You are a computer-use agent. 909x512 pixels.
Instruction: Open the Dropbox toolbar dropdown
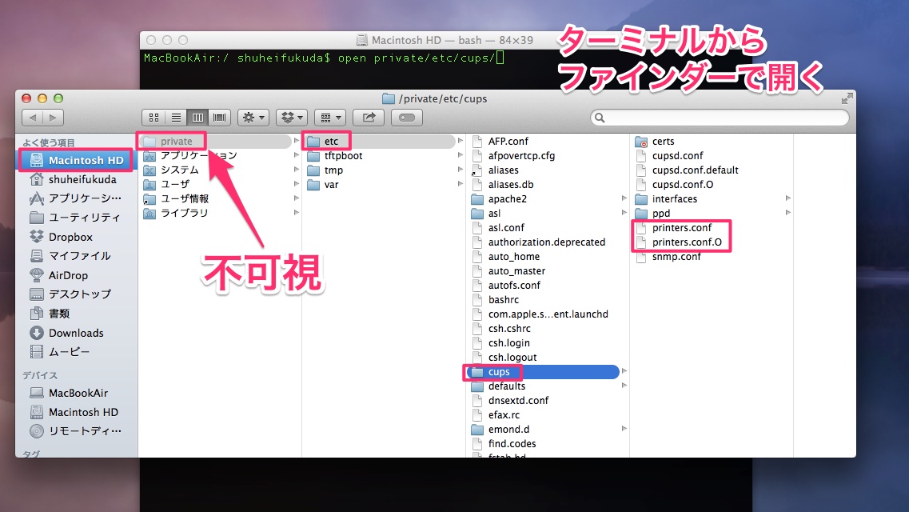[292, 118]
